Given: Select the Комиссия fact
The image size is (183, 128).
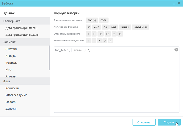Looking at the screenshot, I should 12,88.
